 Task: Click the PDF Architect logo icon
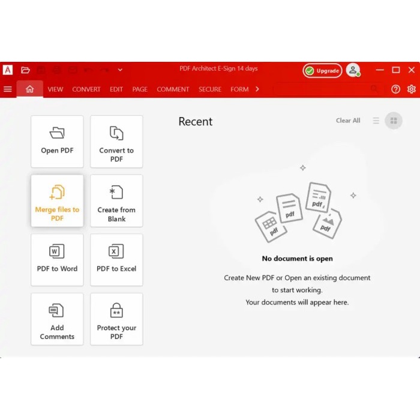click(7, 70)
